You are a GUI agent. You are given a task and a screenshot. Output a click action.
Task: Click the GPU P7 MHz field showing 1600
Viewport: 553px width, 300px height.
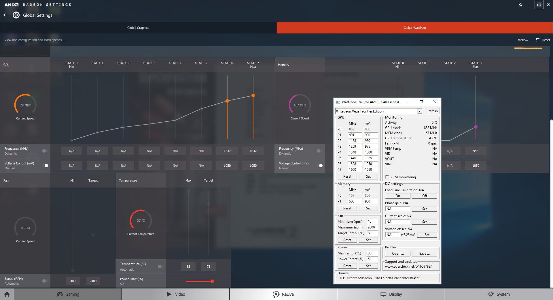[355, 170]
